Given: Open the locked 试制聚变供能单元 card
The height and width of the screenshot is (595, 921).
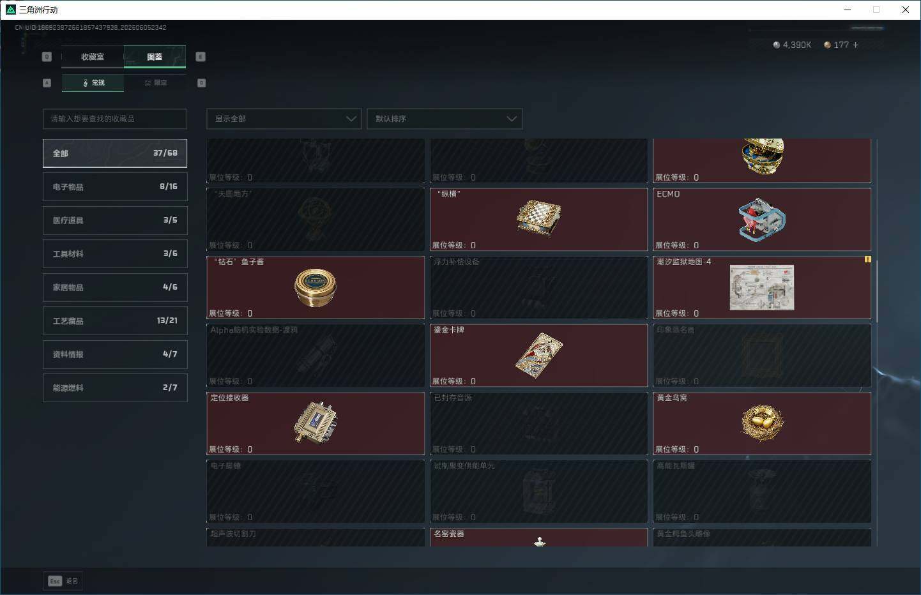Looking at the screenshot, I should (x=539, y=492).
